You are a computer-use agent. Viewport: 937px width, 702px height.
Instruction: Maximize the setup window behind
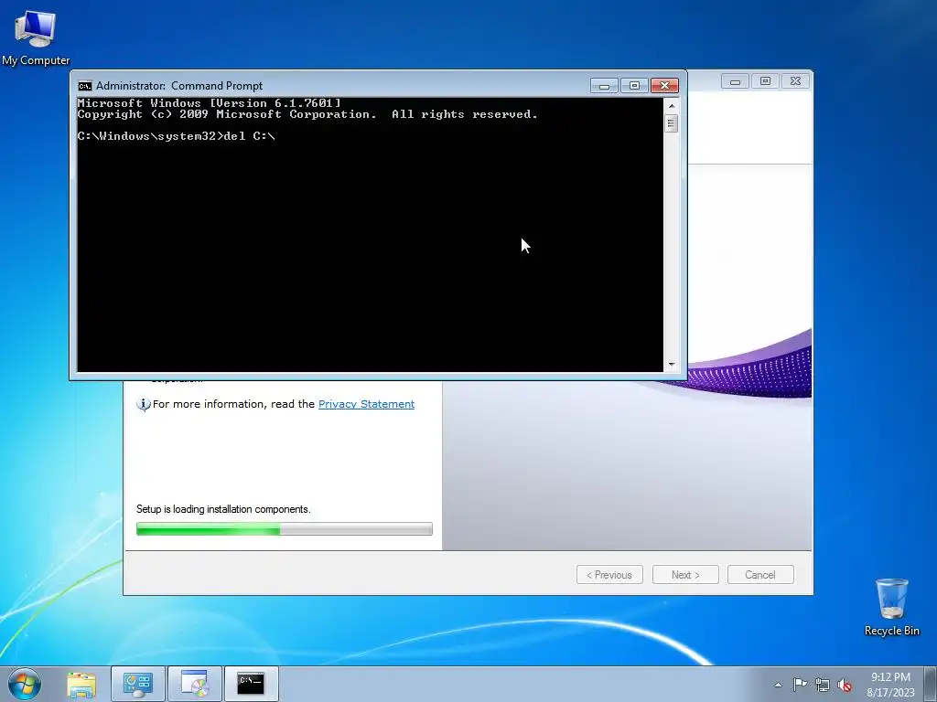click(766, 81)
